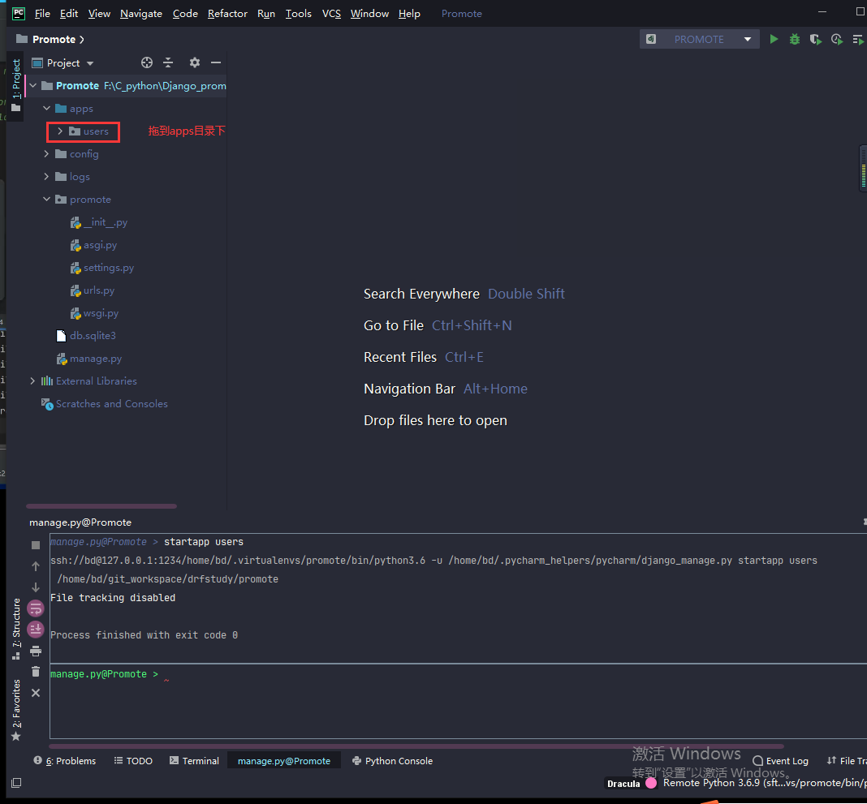Click the tool windows quick-access icon
This screenshot has width=867, height=804.
coord(16,782)
